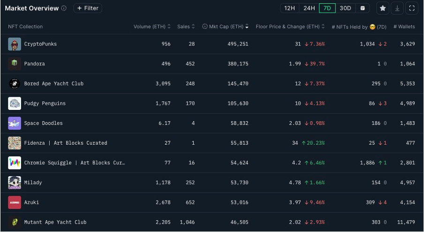Open Mutant Ape Yacht Club row

55,222
